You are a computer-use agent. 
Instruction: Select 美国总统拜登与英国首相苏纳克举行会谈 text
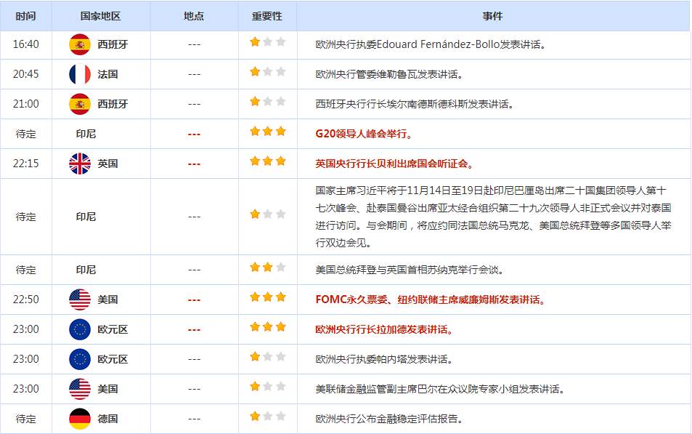coord(410,270)
